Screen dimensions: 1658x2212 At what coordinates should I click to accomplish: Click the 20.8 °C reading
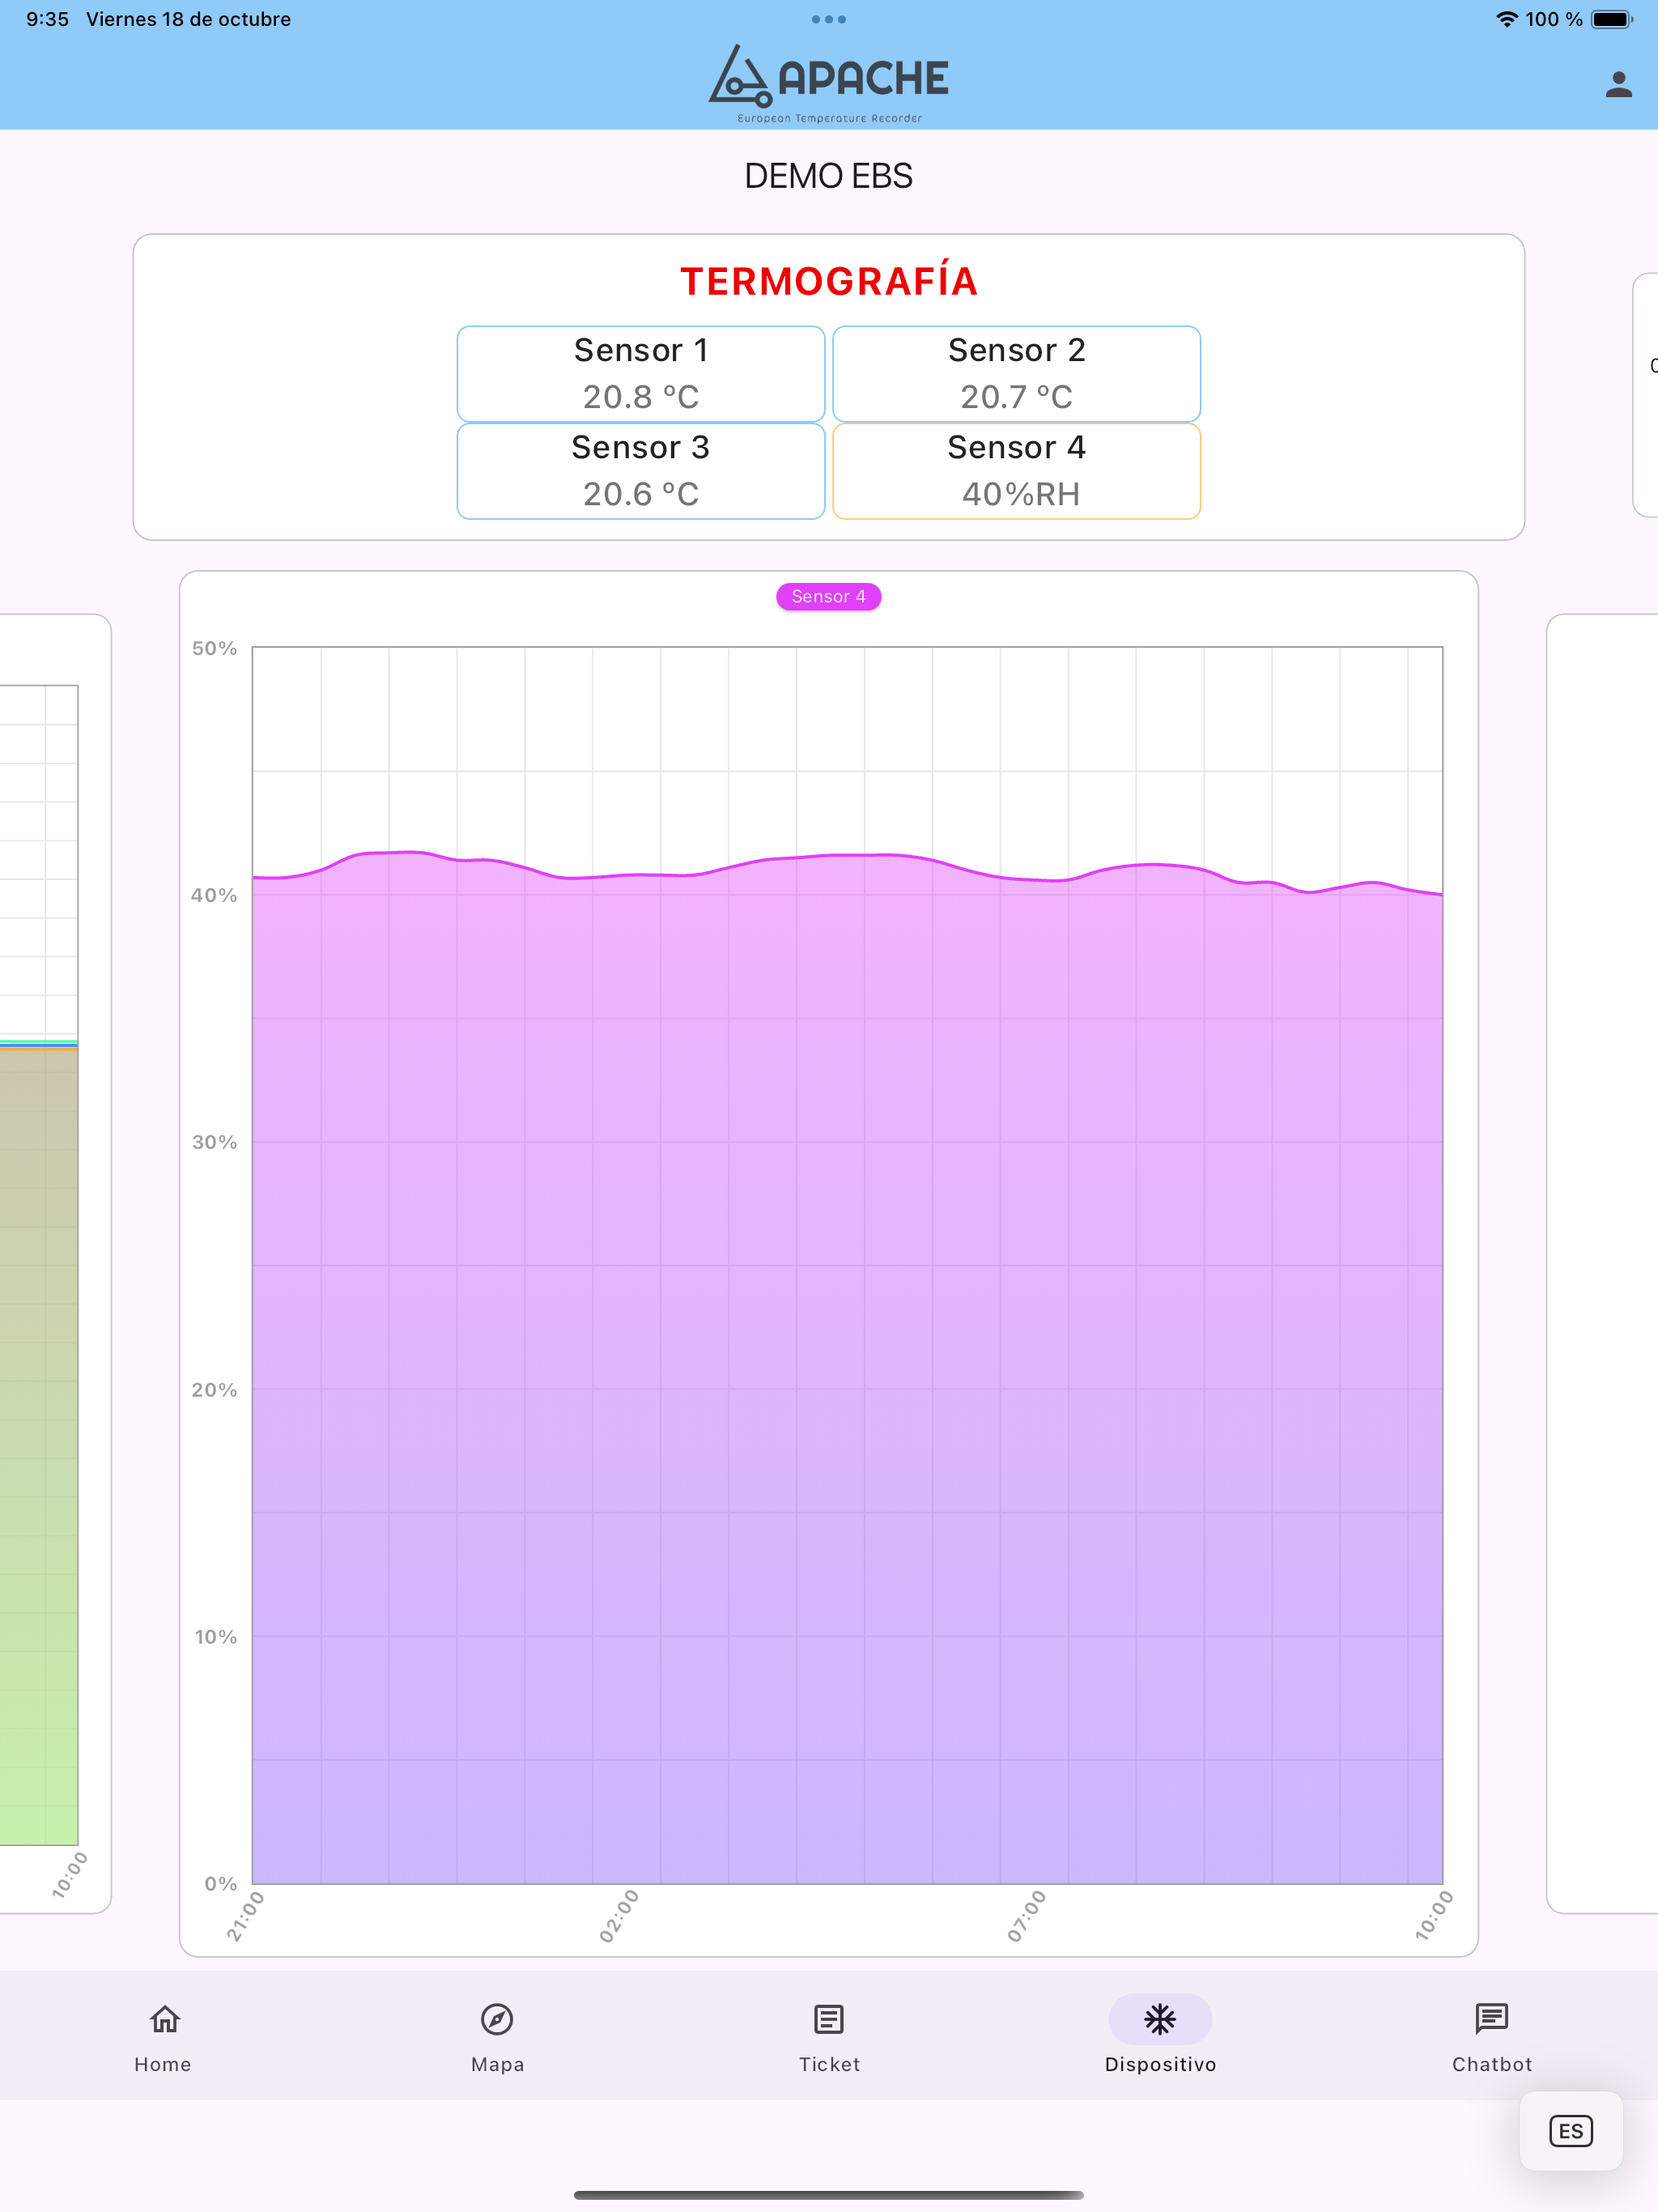(641, 397)
